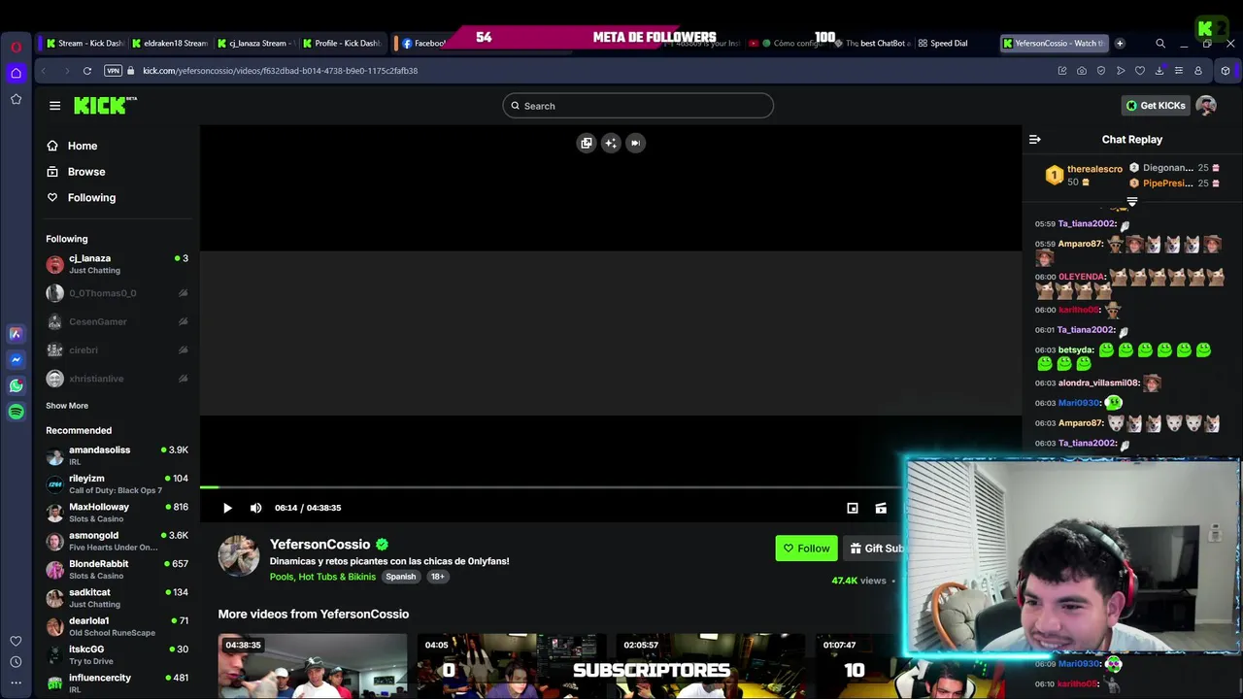1243x699 pixels.
Task: Click the player overlay skip icon
Action: (635, 143)
